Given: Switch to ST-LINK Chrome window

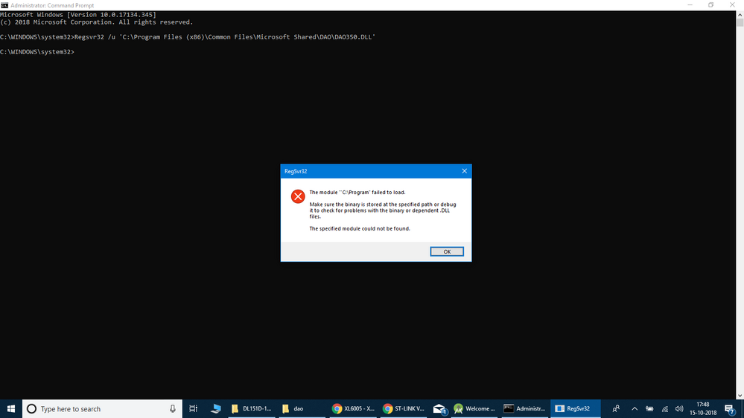Looking at the screenshot, I should [x=404, y=408].
